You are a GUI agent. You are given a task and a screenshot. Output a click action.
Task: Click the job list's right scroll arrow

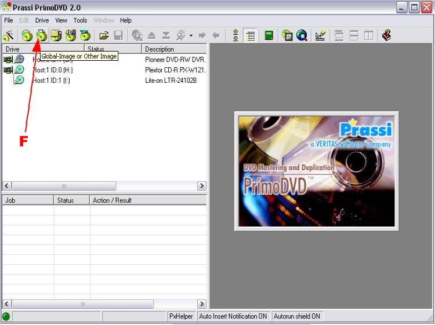coord(202,304)
